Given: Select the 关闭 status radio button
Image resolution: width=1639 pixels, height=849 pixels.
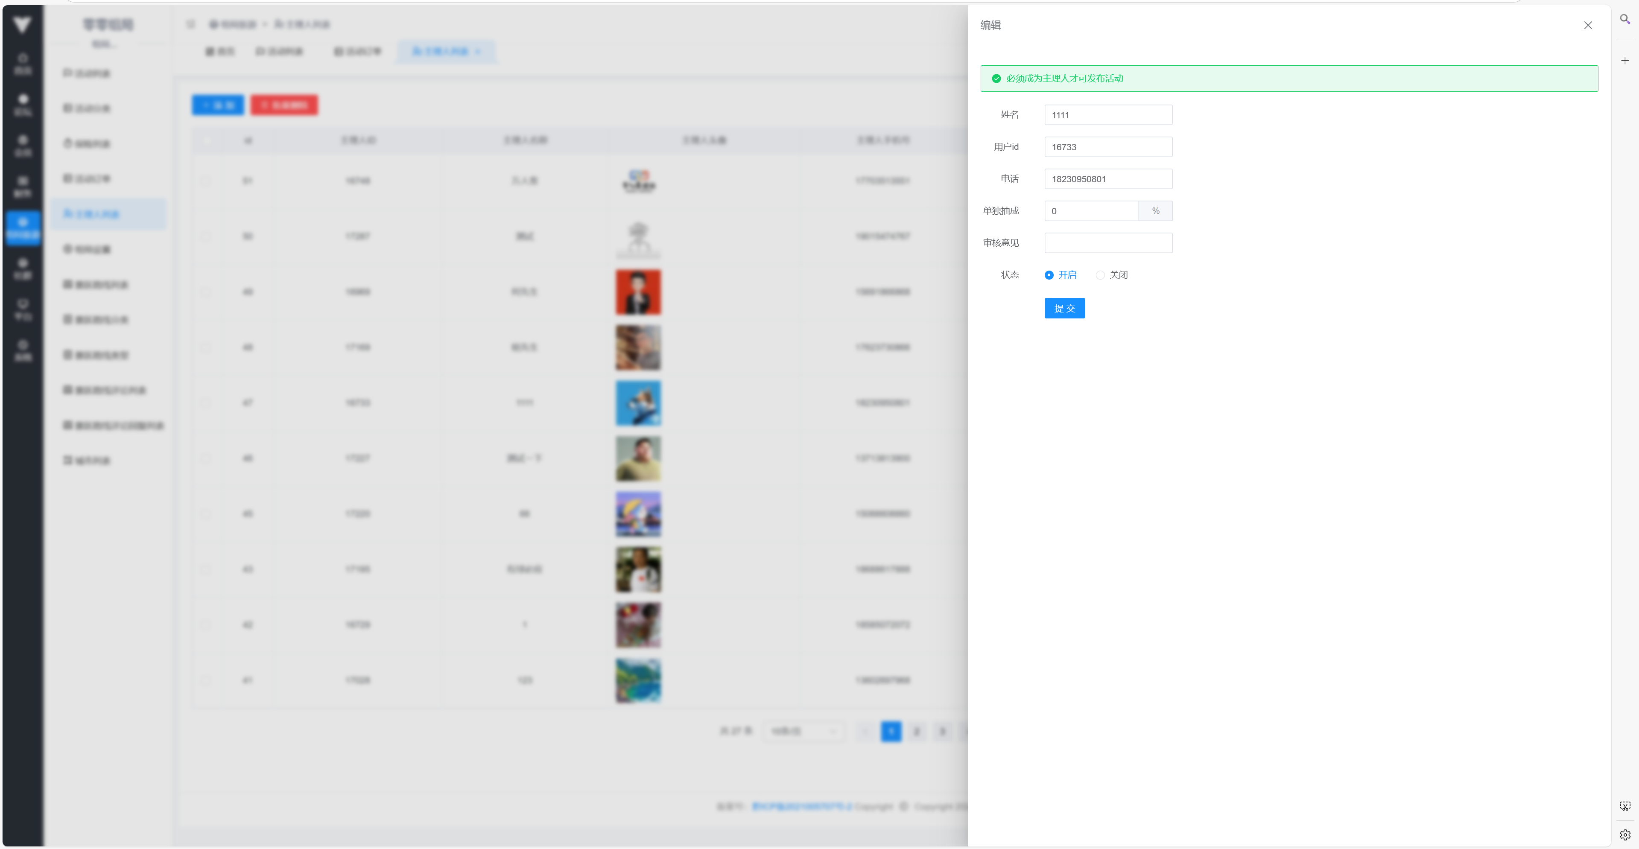Looking at the screenshot, I should click(1099, 275).
